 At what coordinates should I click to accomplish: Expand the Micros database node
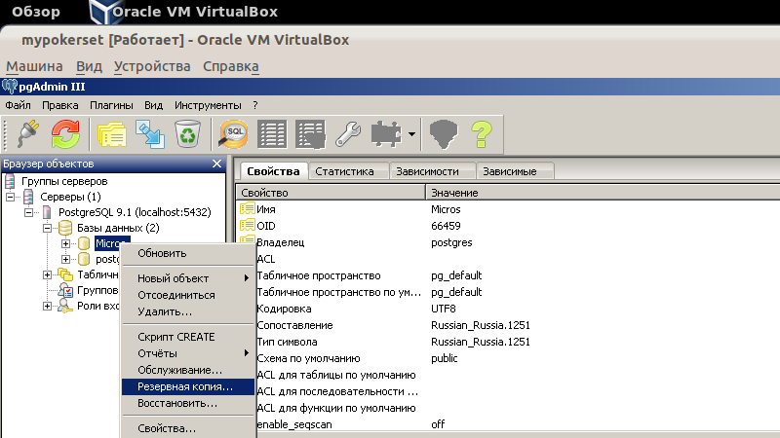pyautogui.click(x=66, y=243)
